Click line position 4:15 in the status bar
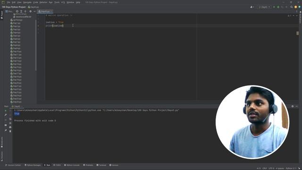The image size is (302, 170). tap(259, 169)
